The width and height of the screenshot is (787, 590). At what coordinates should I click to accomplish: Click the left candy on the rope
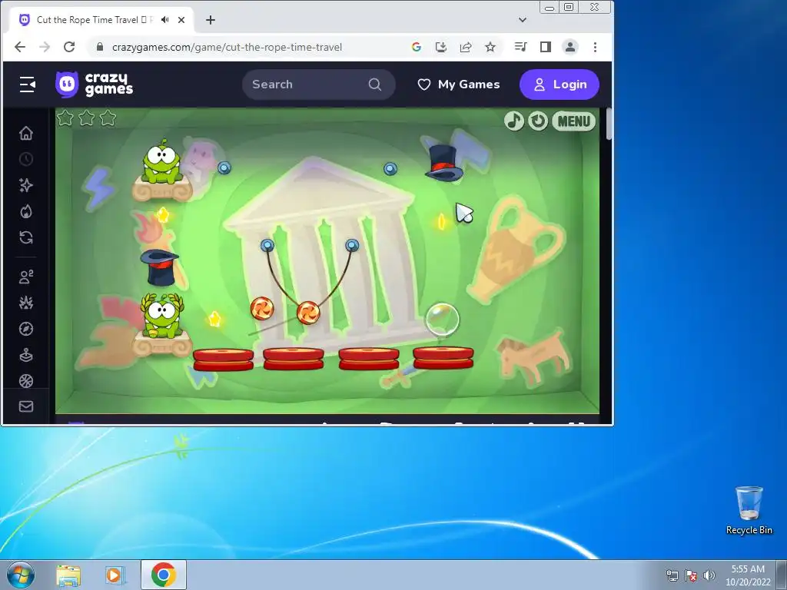click(x=262, y=308)
